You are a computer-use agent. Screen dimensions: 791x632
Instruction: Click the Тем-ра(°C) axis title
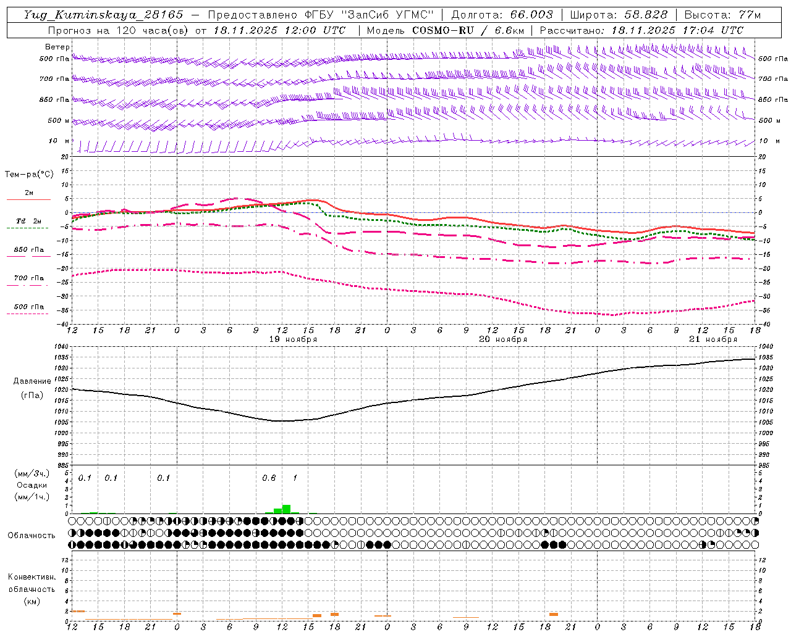pyautogui.click(x=29, y=175)
